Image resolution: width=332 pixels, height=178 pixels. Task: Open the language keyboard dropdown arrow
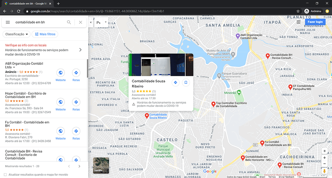click(106, 22)
